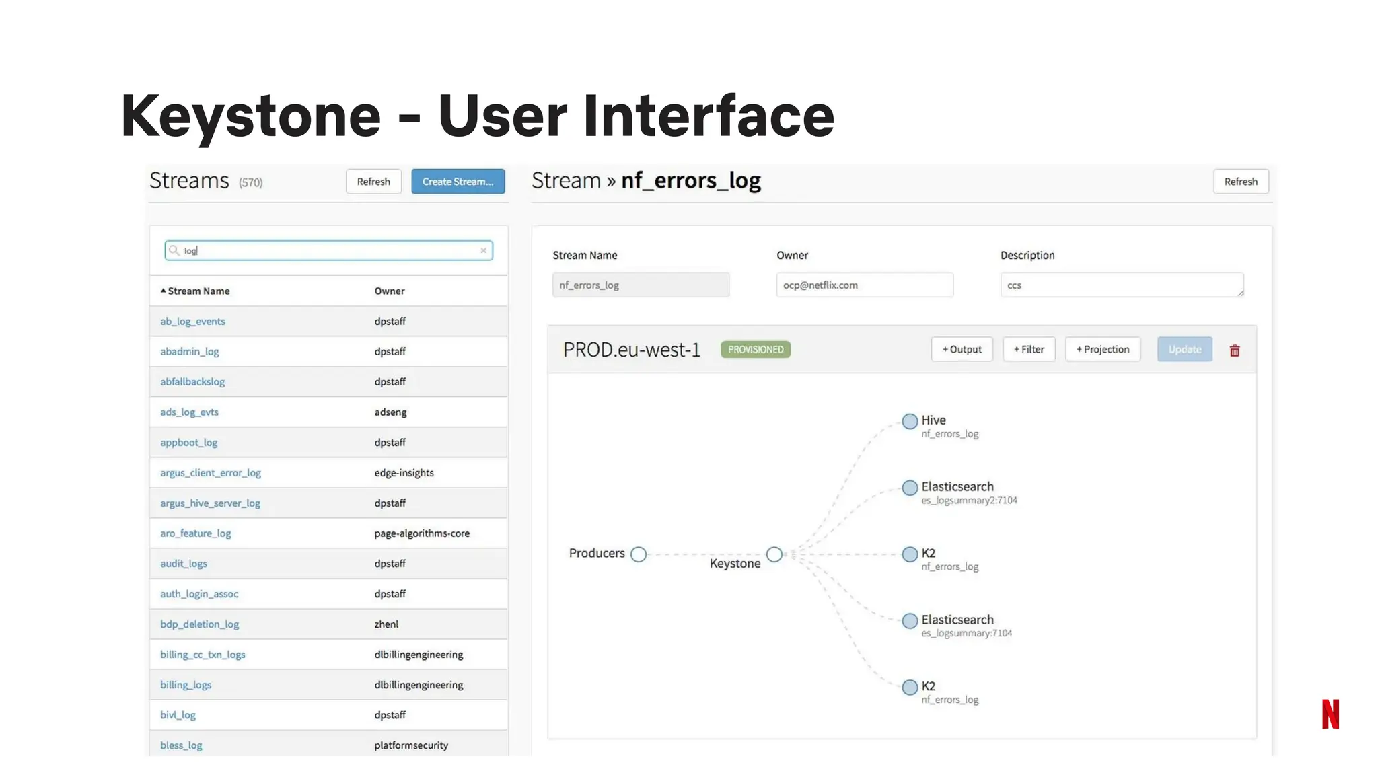
Task: Click the es_logsummary2:7104 label
Action: [x=969, y=501]
